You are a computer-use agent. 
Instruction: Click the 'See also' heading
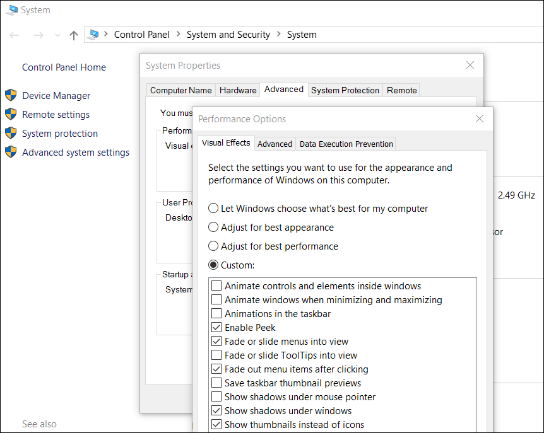[x=39, y=424]
